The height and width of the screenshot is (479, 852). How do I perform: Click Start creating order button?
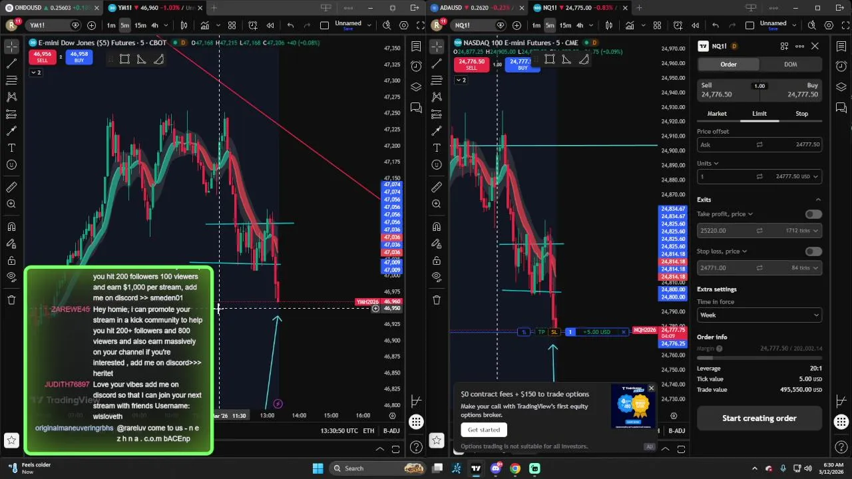[x=759, y=418]
